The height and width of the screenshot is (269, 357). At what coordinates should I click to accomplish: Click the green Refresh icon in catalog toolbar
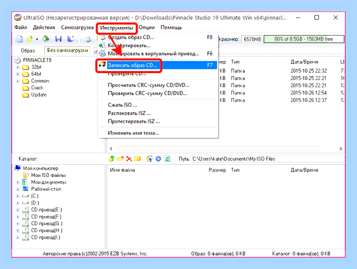(x=168, y=158)
